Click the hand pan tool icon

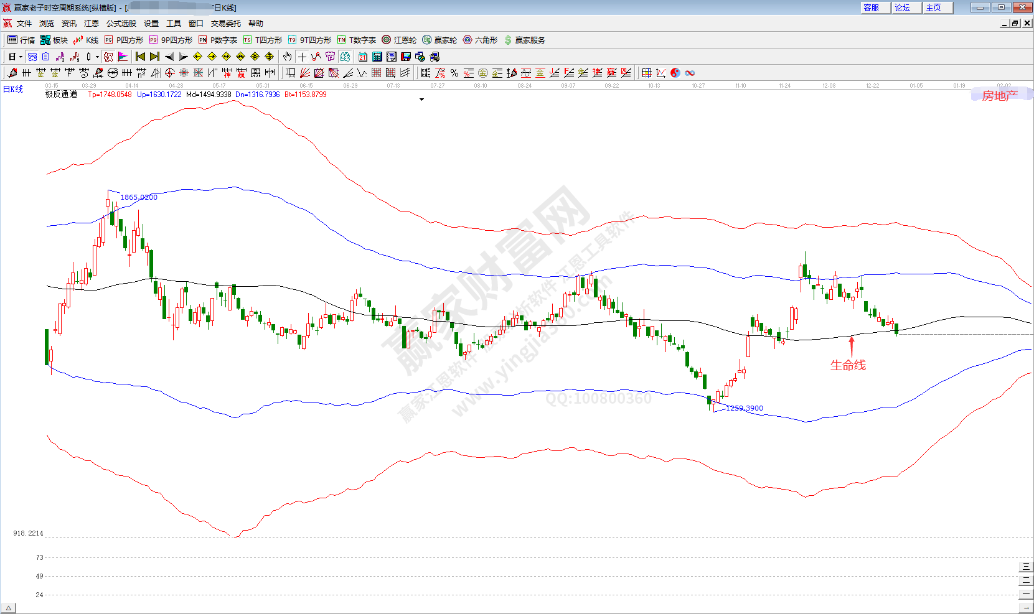coord(287,57)
